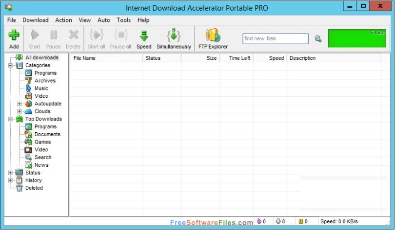Select Games under Top Downloads

(42, 142)
